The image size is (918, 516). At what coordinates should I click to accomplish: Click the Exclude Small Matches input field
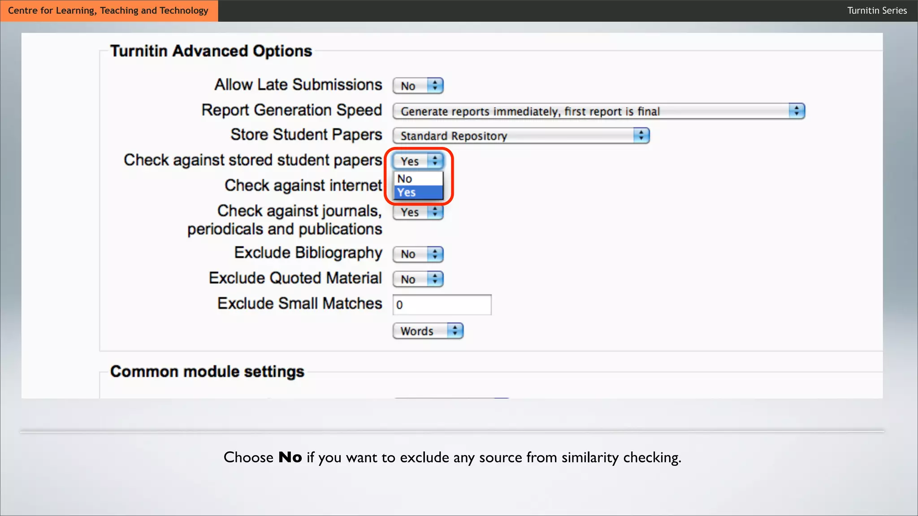(x=442, y=305)
